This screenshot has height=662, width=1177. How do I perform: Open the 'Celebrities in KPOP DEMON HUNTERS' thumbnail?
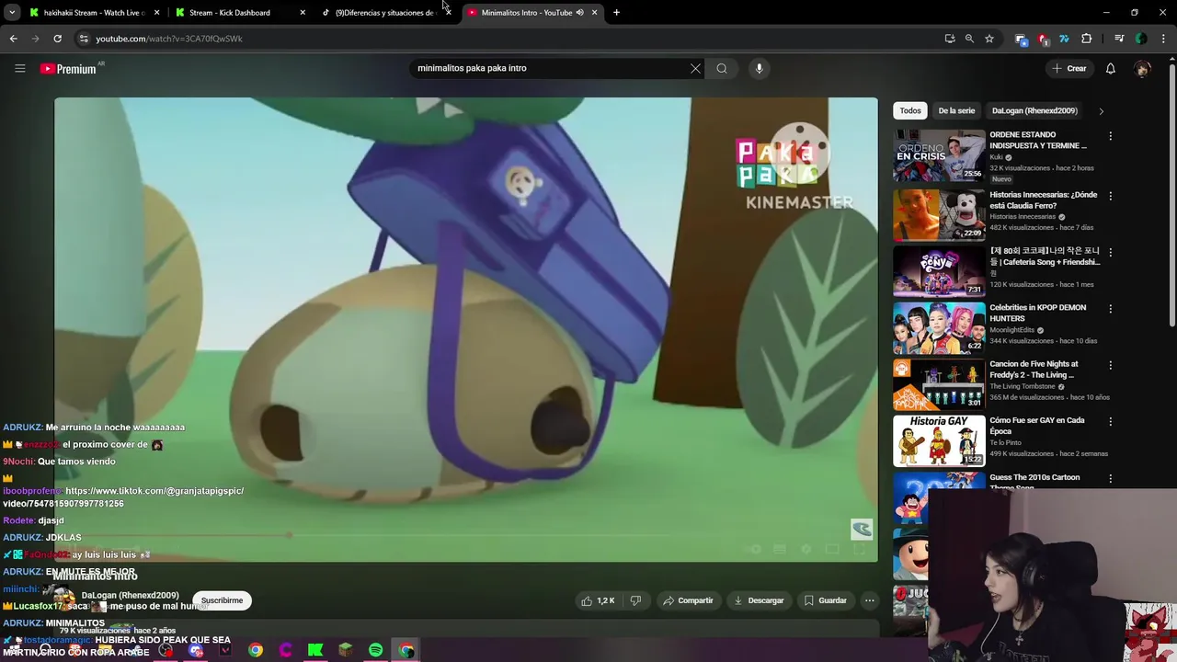939,327
